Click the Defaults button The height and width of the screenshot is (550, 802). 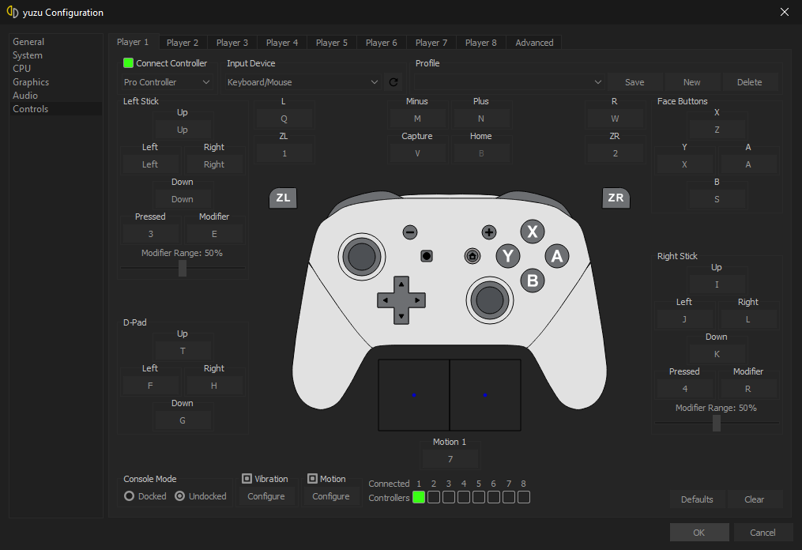(697, 499)
